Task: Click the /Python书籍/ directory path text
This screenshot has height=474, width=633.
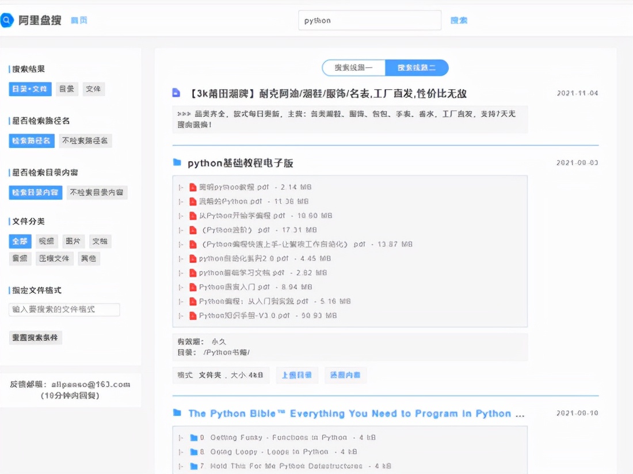Action: 227,353
